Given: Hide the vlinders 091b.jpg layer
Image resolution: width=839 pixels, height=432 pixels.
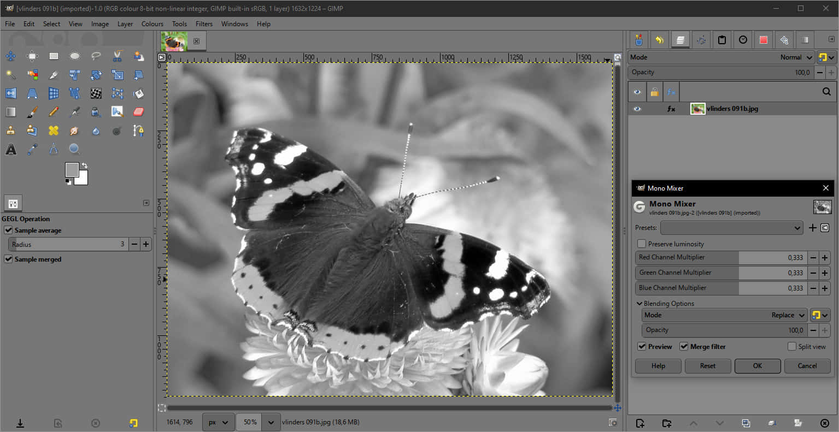Looking at the screenshot, I should pos(637,109).
